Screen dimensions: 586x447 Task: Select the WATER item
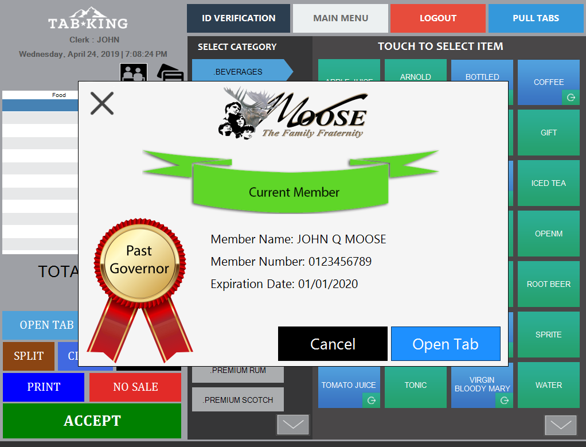[x=549, y=385]
